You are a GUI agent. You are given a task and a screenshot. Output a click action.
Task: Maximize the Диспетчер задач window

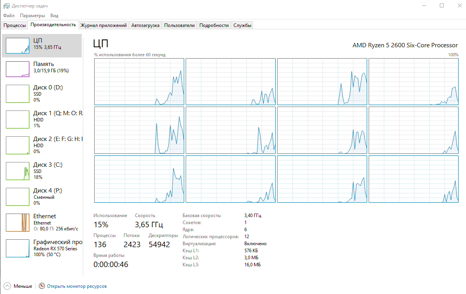pos(442,5)
